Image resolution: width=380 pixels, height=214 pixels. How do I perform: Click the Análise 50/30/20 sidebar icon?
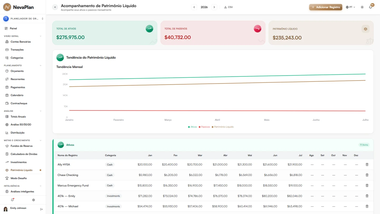point(7,124)
